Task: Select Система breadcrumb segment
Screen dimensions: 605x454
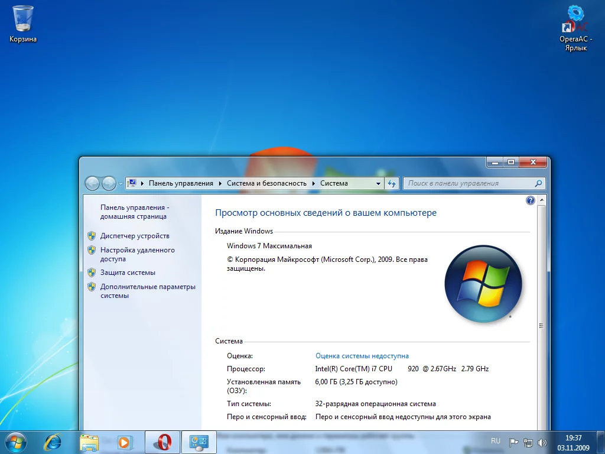Action: click(334, 183)
